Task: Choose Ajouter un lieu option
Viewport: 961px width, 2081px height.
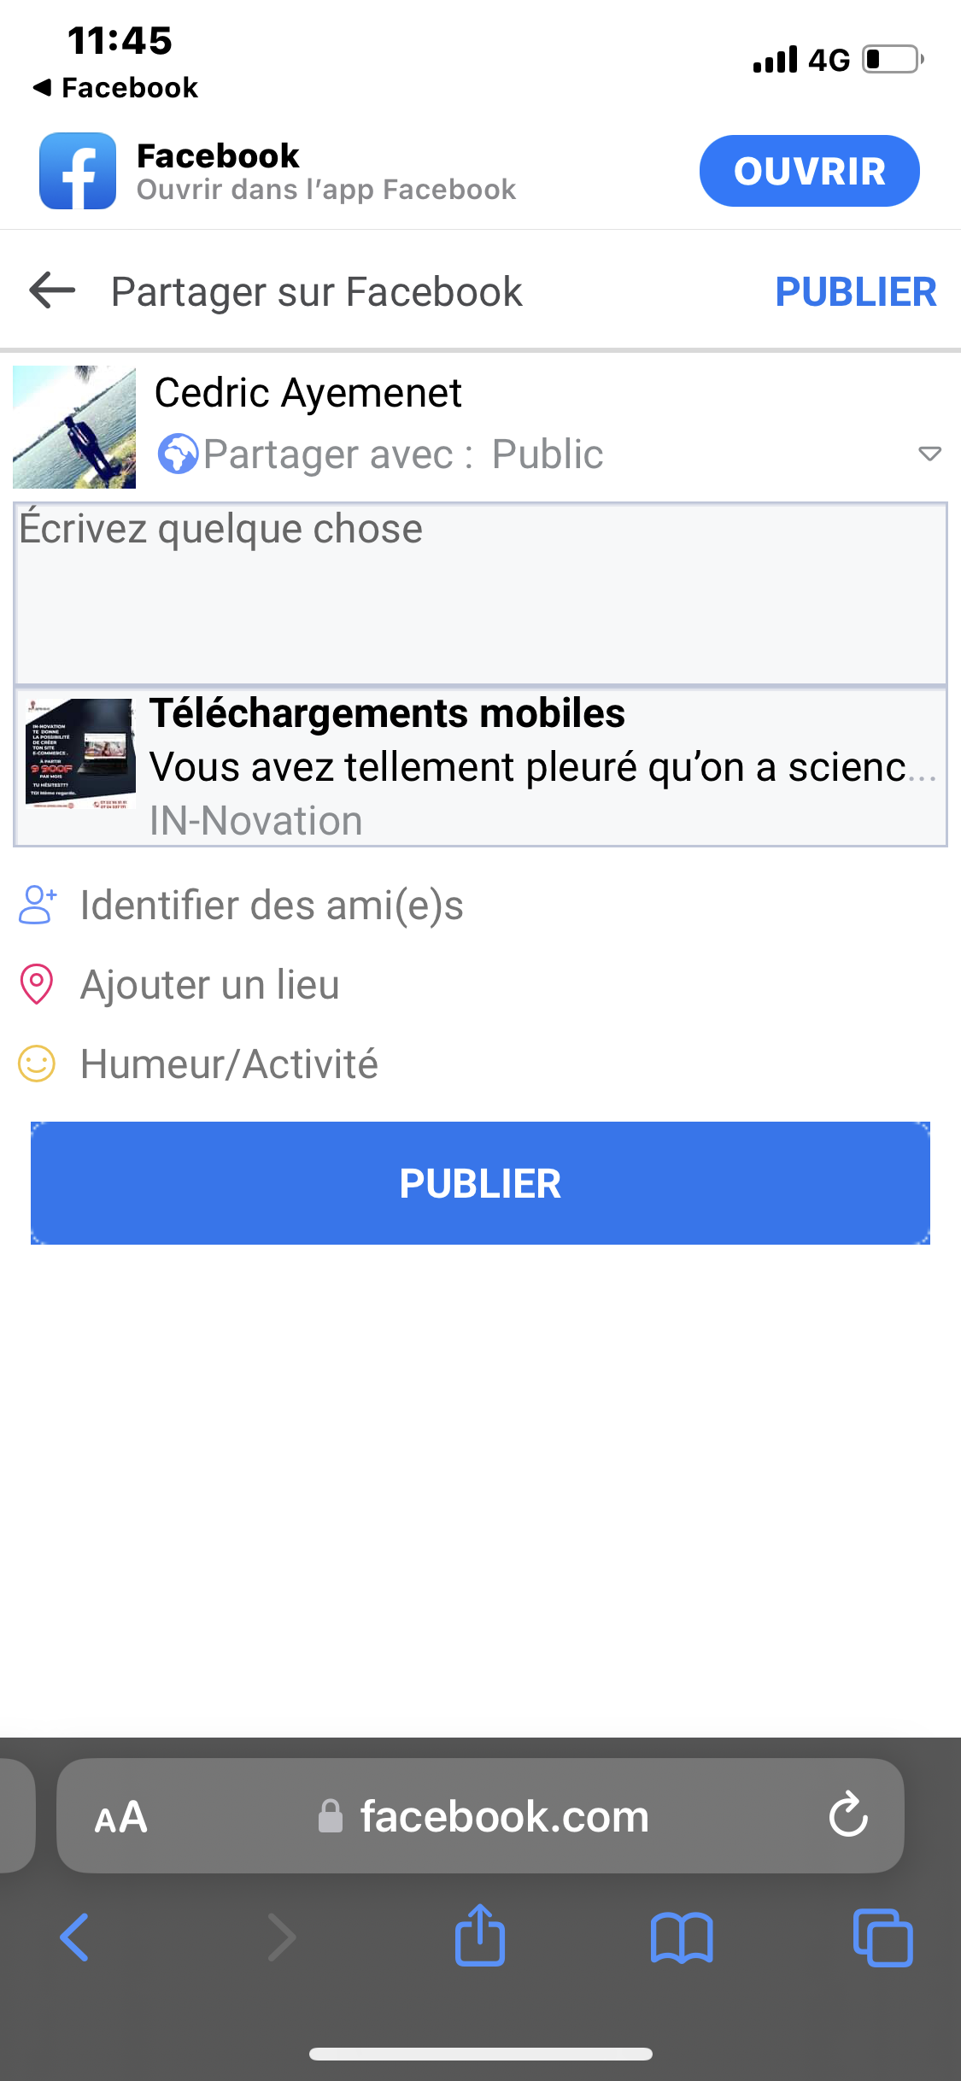Action: click(210, 985)
